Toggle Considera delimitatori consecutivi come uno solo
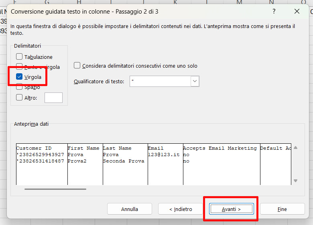 coord(77,66)
